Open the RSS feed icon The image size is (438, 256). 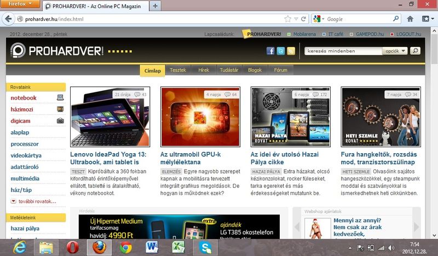[x=291, y=51]
